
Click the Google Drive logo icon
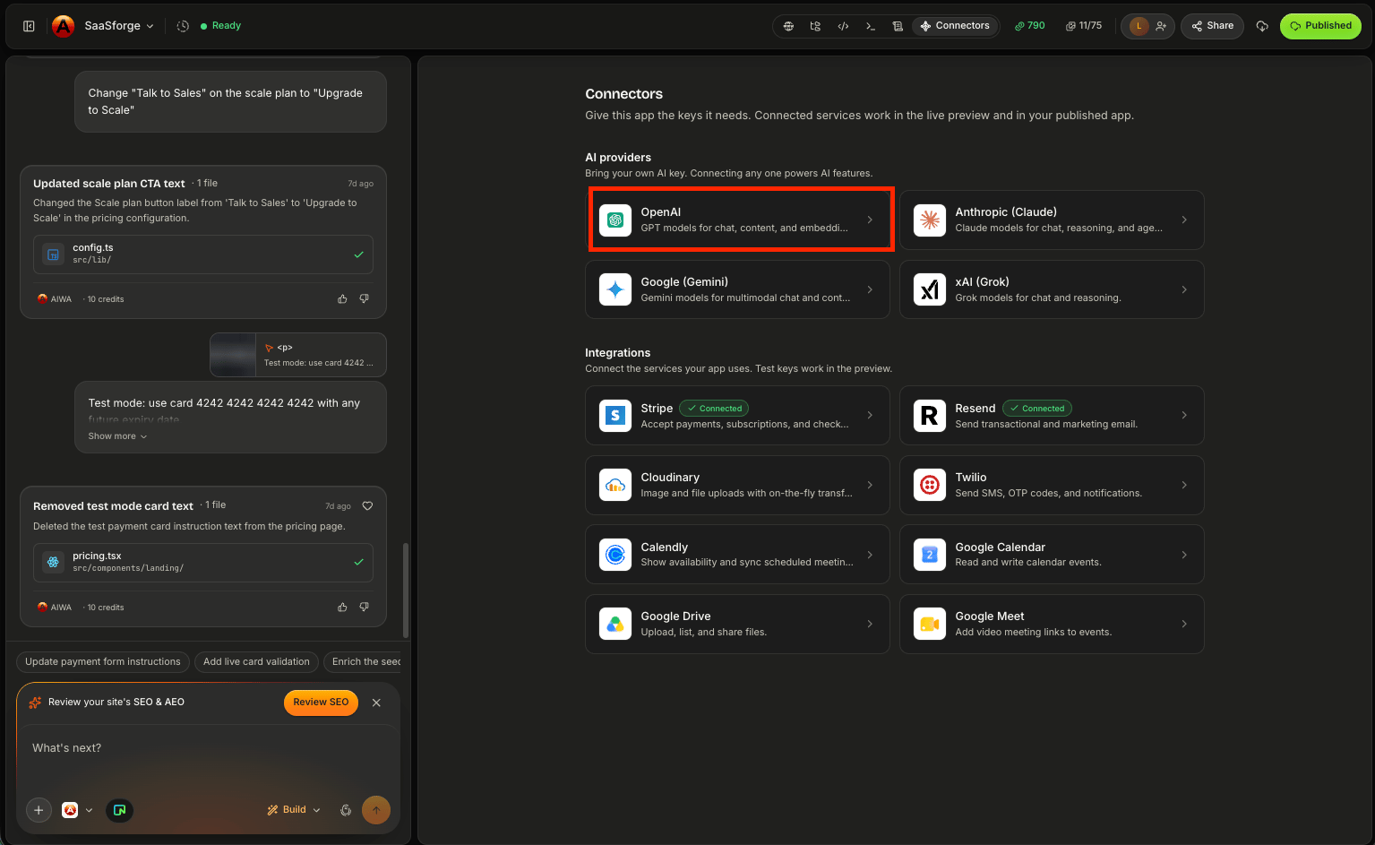(x=615, y=624)
